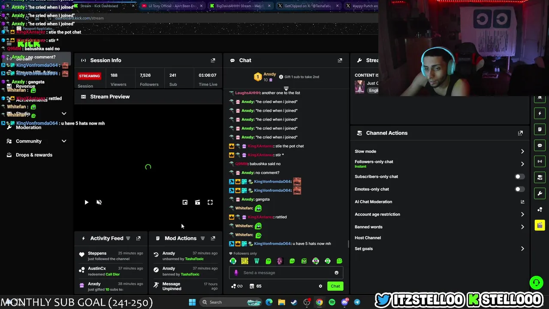Click the channel points infinity icon
This screenshot has height=309, width=549.
tap(237, 286)
